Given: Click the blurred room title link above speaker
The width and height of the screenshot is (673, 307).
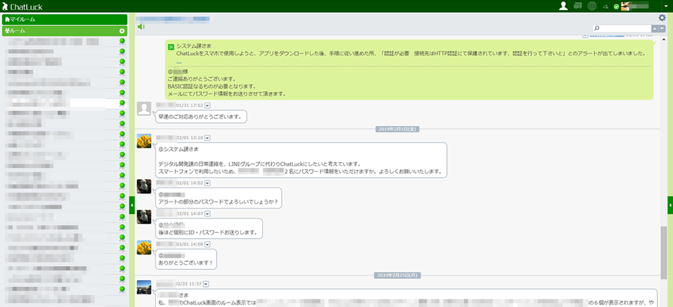Looking at the screenshot, I should (172, 19).
